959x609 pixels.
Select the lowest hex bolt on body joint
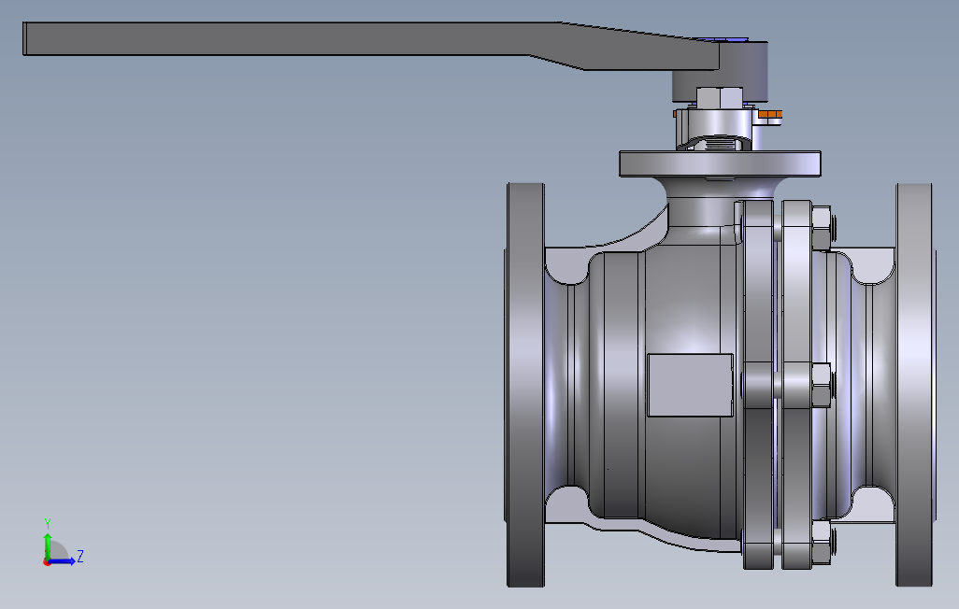click(x=821, y=543)
